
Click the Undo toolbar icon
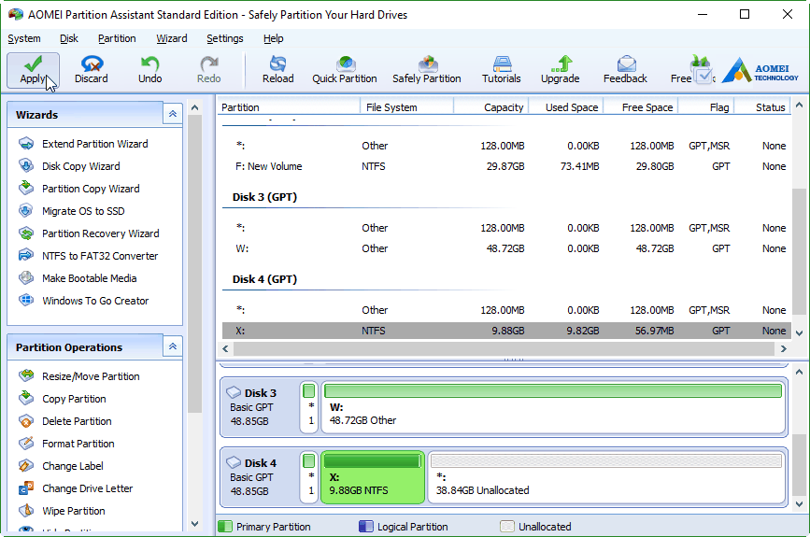pyautogui.click(x=149, y=70)
